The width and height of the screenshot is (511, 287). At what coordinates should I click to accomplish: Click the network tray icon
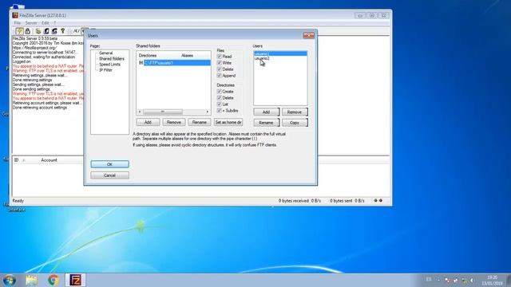pos(464,280)
